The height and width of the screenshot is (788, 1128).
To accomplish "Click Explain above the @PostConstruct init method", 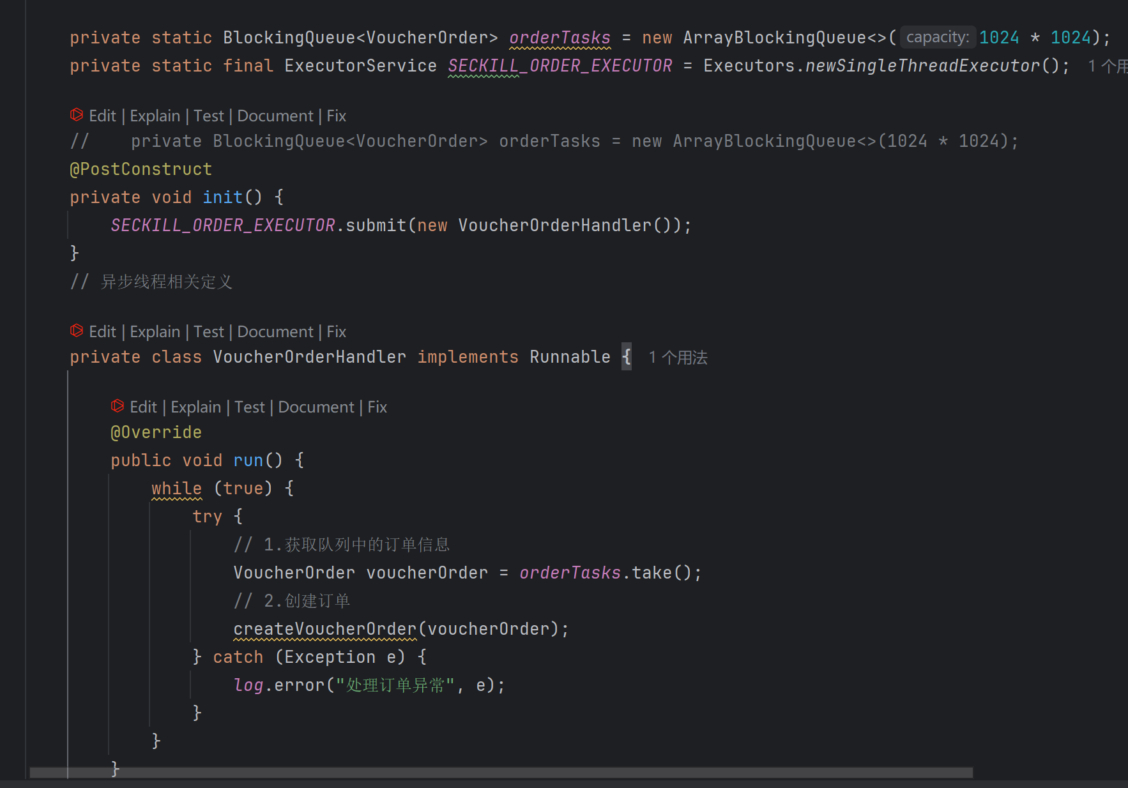I will click(155, 116).
